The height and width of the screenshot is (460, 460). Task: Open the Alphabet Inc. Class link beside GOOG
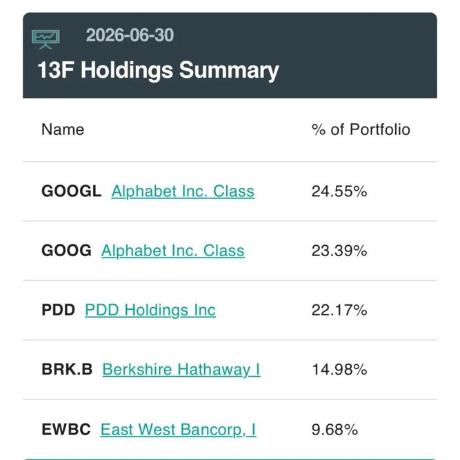172,251
